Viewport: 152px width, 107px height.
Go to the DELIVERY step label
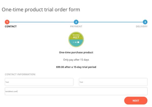click(x=142, y=26)
